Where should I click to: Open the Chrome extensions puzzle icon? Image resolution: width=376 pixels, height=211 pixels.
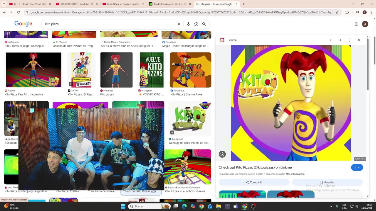[347, 12]
